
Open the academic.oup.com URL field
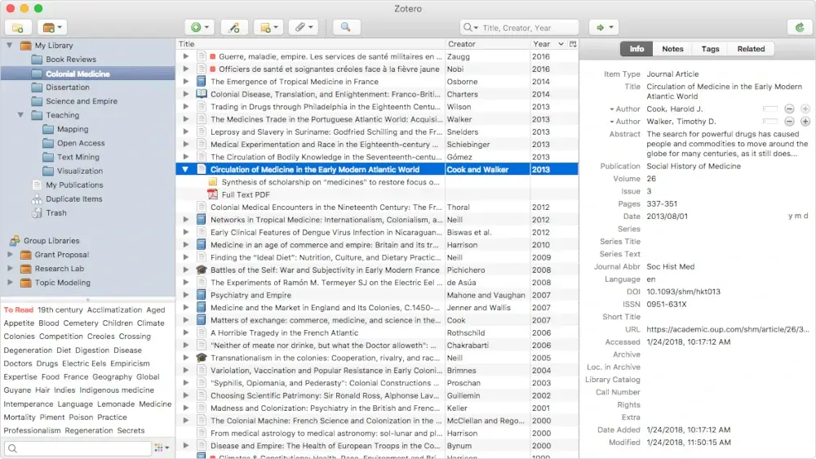(728, 329)
